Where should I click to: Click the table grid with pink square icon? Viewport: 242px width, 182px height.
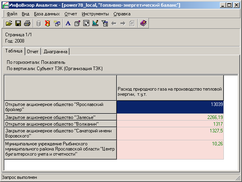click(77, 23)
